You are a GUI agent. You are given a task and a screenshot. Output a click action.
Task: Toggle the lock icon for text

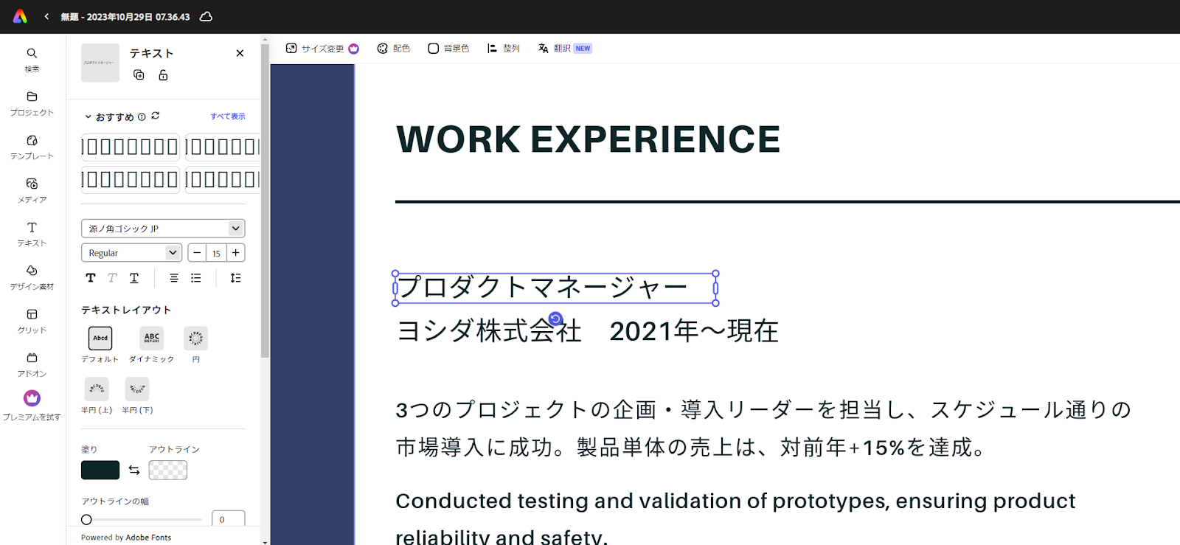[x=163, y=74]
